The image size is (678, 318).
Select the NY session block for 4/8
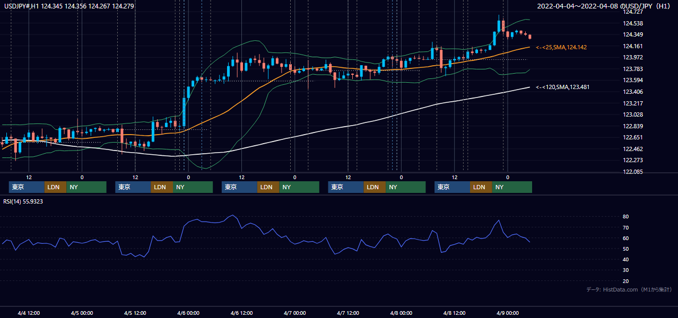tap(512, 187)
